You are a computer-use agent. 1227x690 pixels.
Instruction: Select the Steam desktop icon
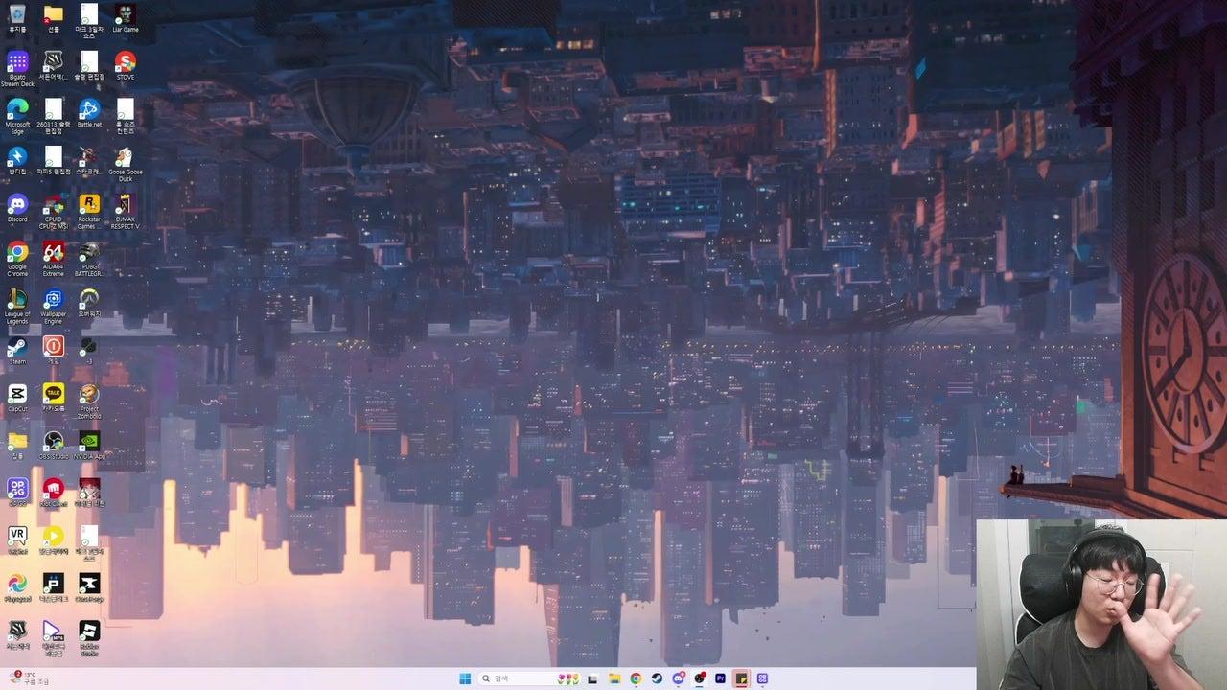click(17, 346)
